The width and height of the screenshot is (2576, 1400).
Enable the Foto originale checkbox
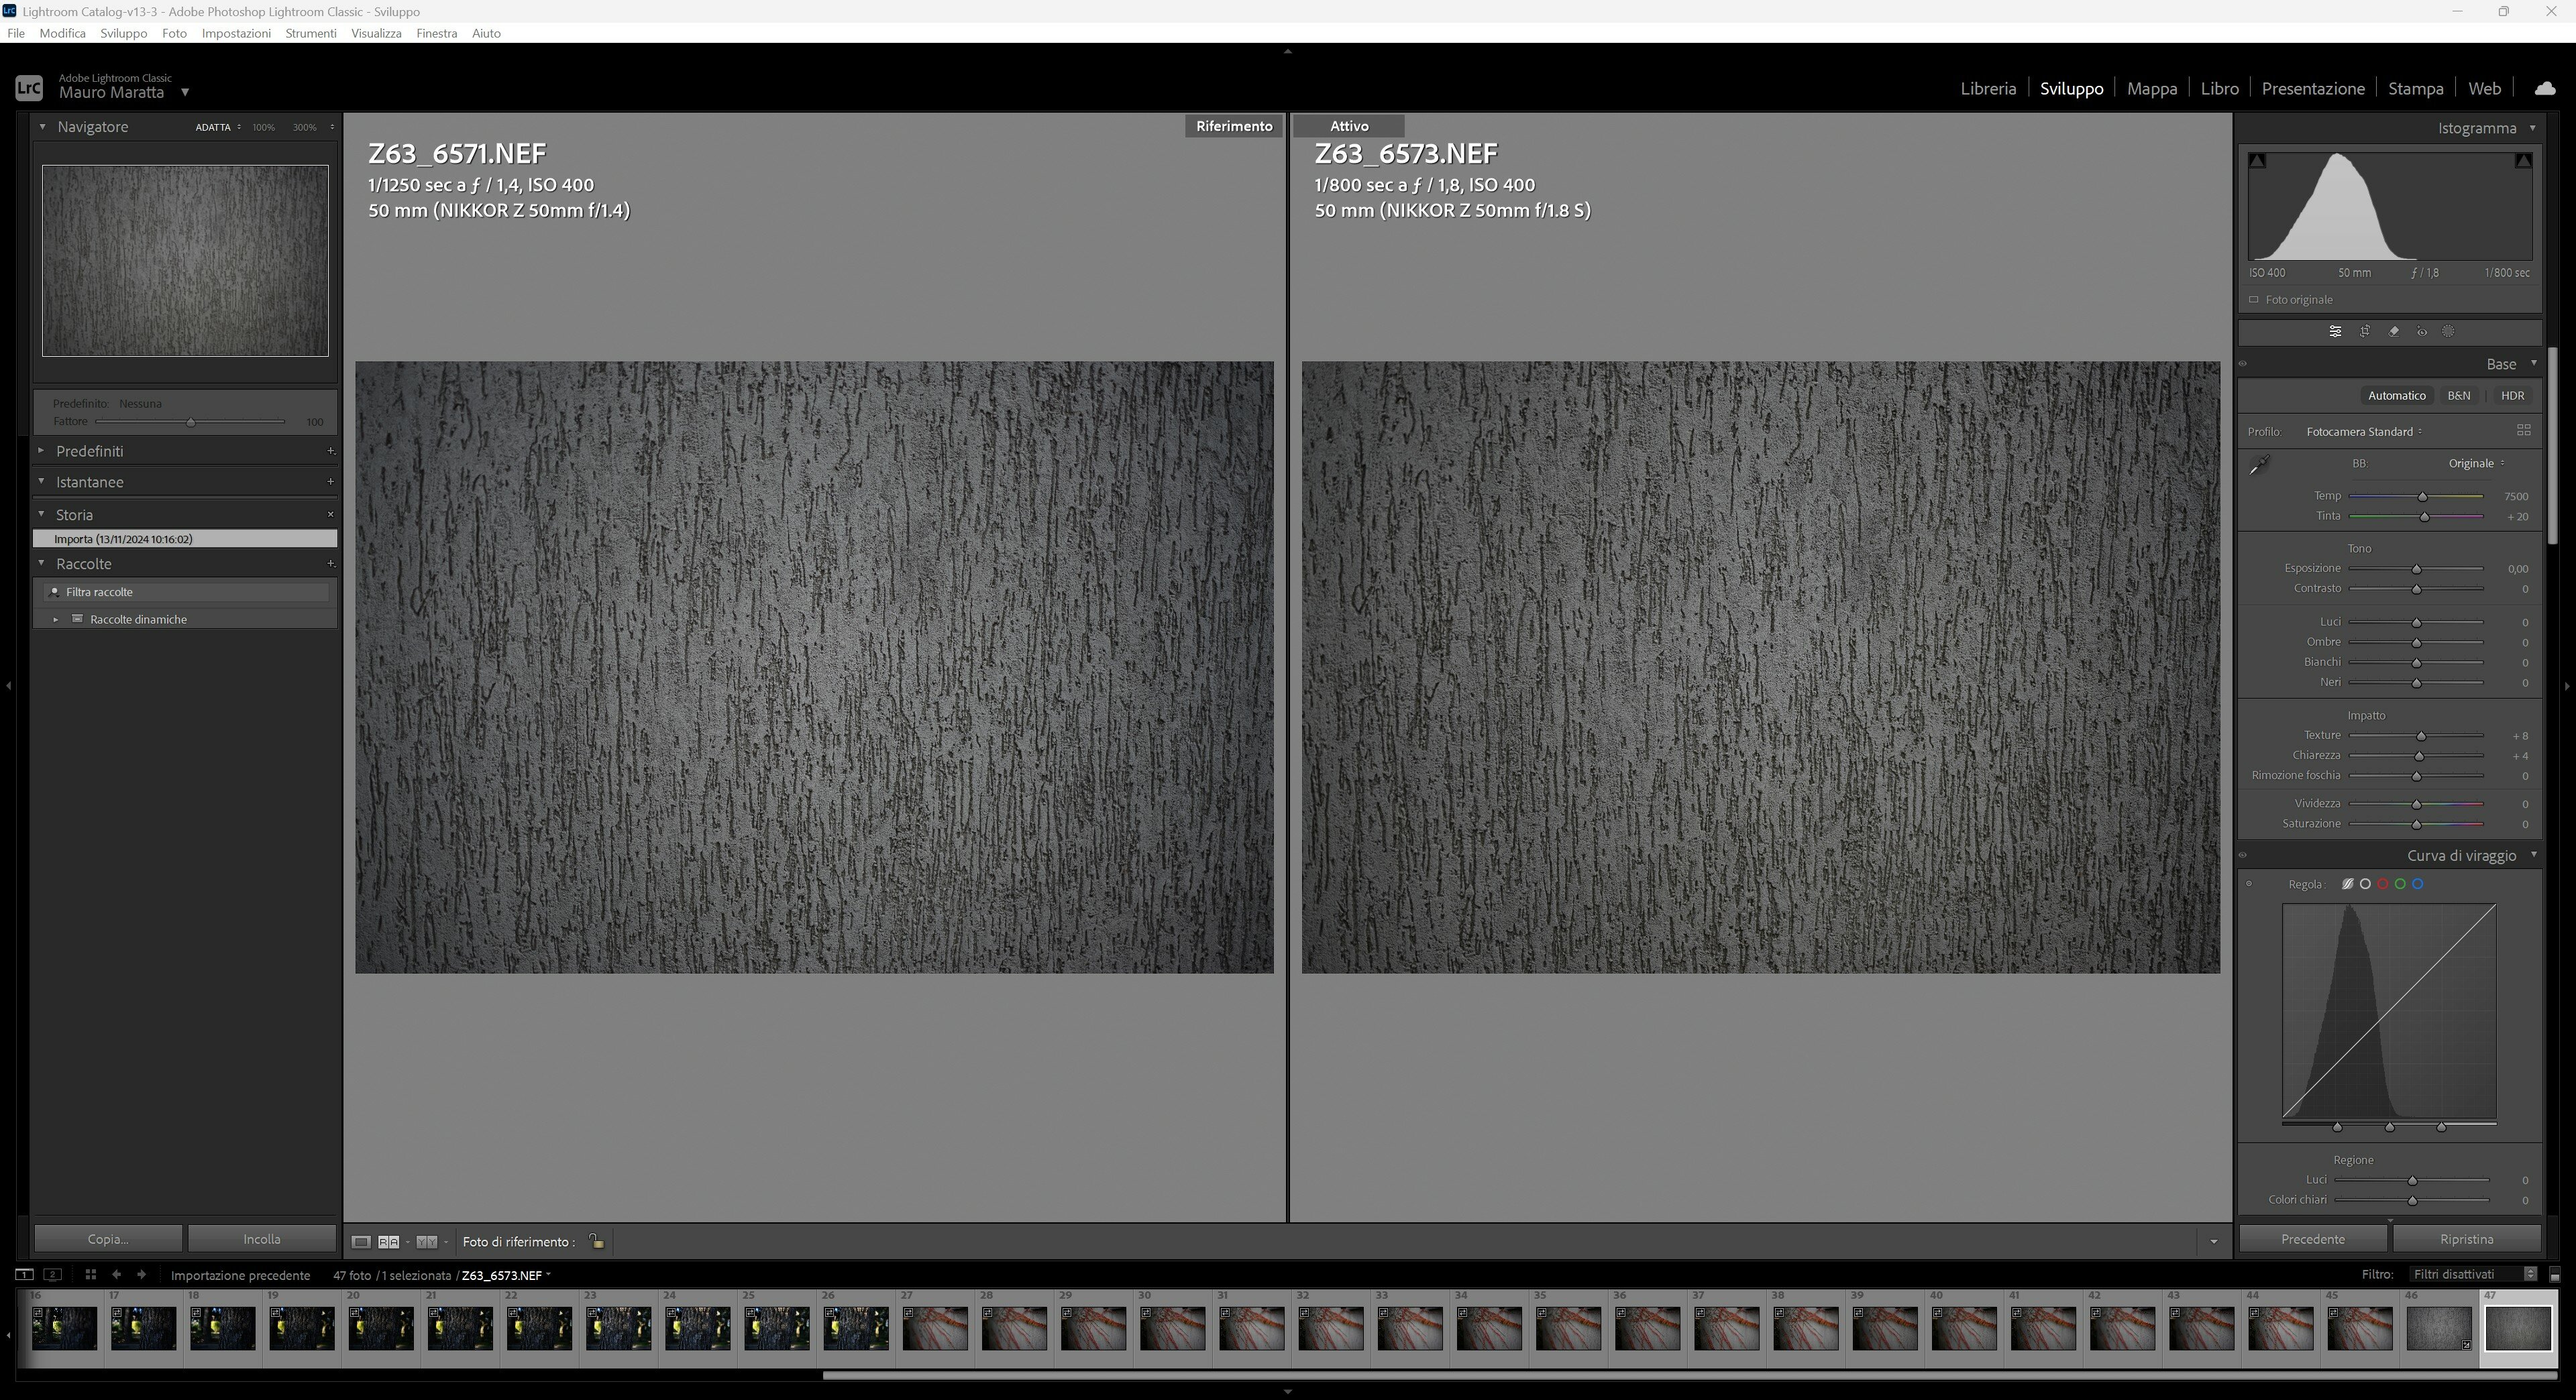pyautogui.click(x=2254, y=300)
